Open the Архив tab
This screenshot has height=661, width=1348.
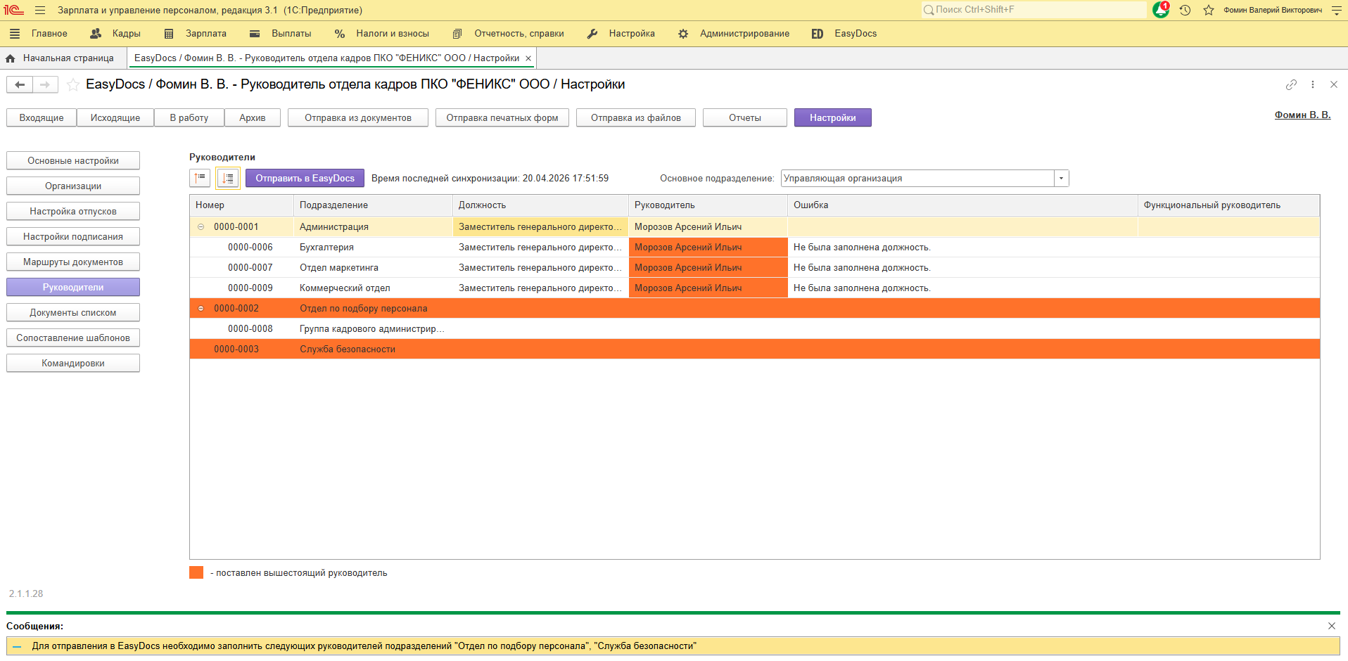point(253,117)
